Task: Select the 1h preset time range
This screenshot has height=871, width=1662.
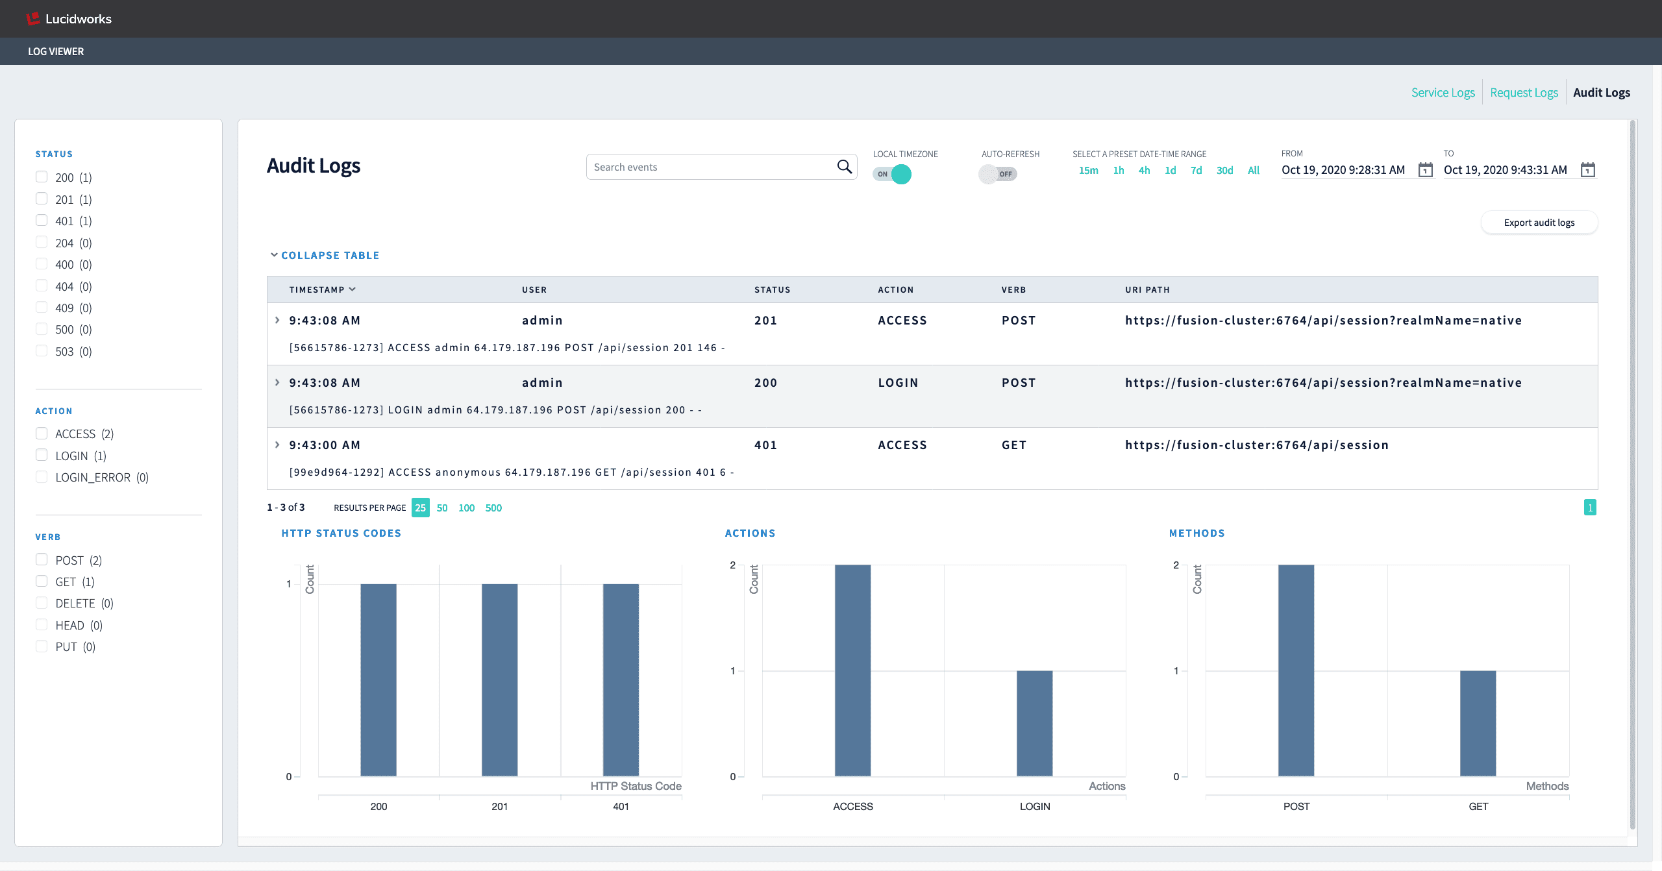Action: (1119, 170)
